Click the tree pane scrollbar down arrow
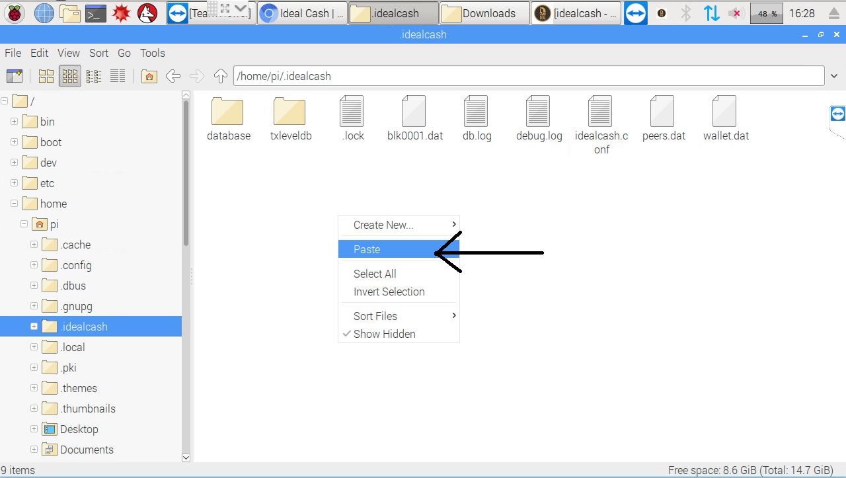 [x=186, y=458]
